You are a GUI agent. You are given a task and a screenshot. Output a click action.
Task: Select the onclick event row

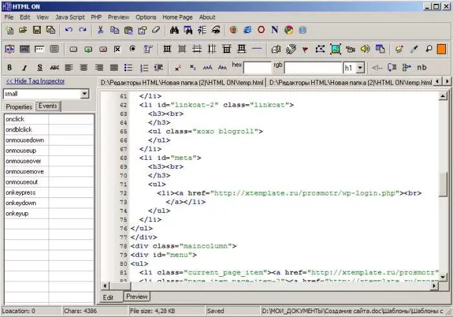[49, 119]
